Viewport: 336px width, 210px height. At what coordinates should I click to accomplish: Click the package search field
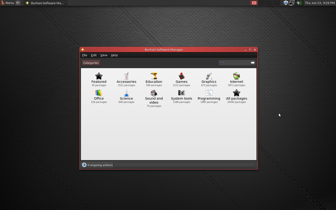click(x=235, y=63)
